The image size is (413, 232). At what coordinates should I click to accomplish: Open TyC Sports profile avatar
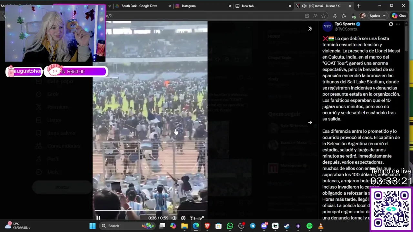click(x=327, y=26)
